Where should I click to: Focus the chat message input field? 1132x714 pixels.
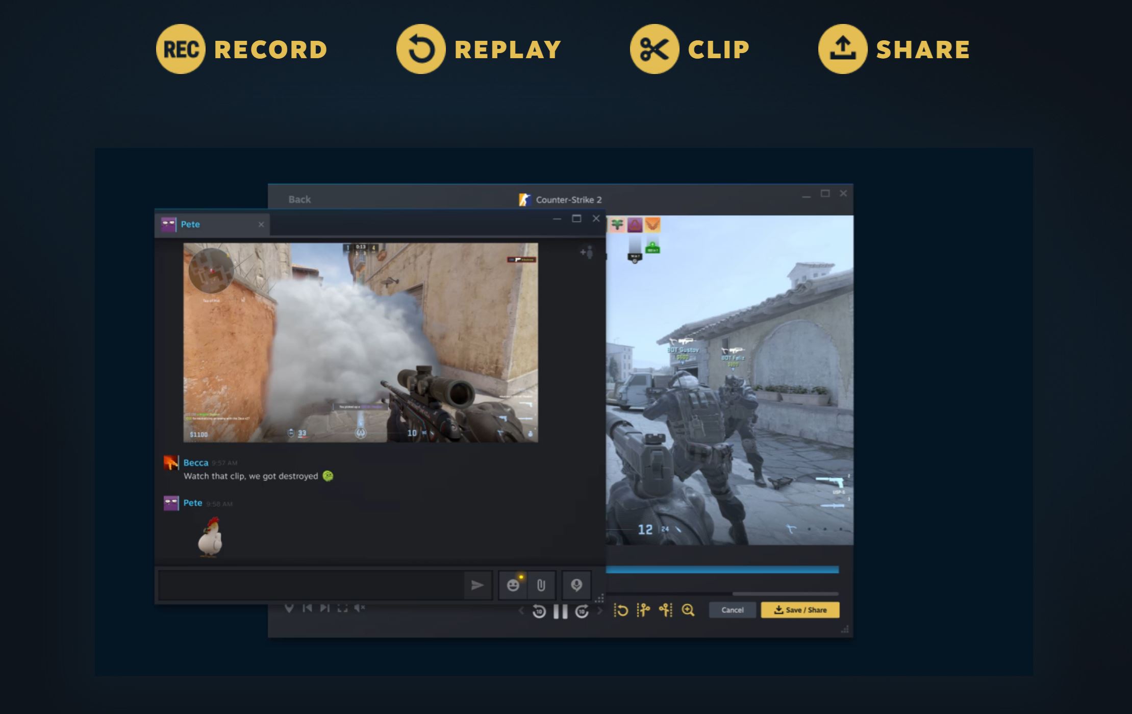[311, 585]
